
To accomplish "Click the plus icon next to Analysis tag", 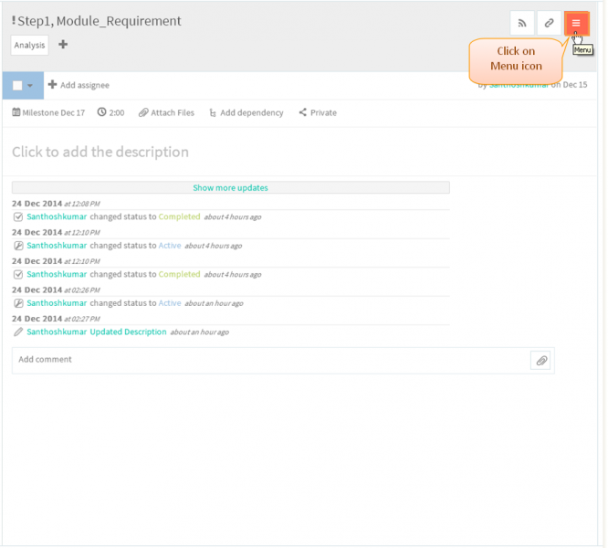I will point(63,45).
